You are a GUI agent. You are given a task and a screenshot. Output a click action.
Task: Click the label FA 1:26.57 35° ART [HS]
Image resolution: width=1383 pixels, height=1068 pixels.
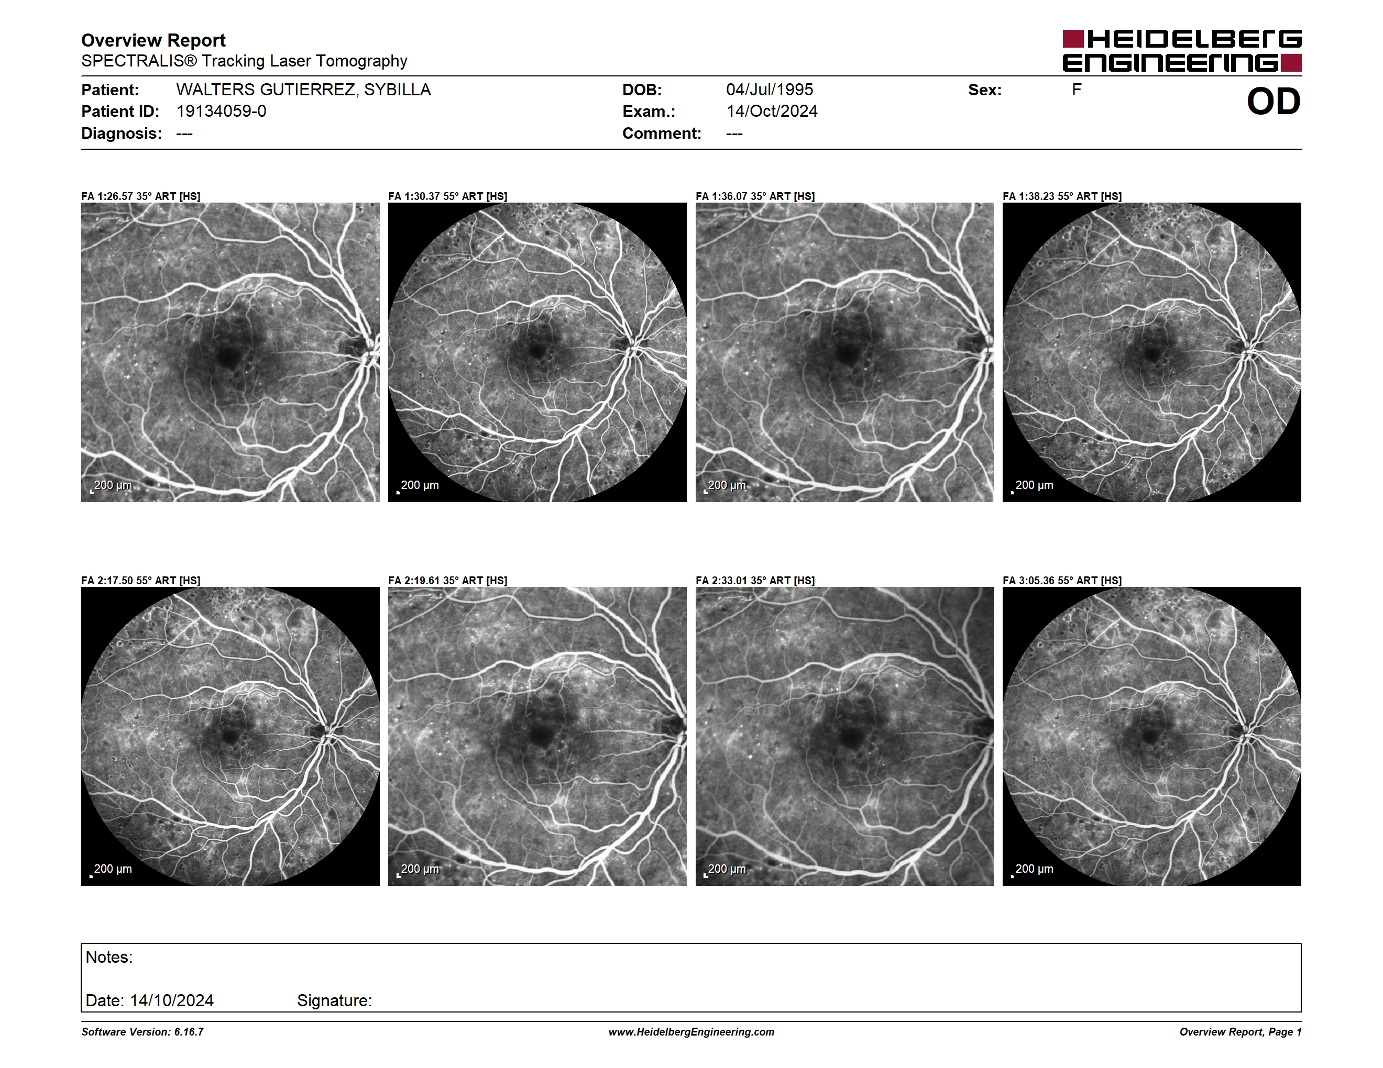click(140, 196)
